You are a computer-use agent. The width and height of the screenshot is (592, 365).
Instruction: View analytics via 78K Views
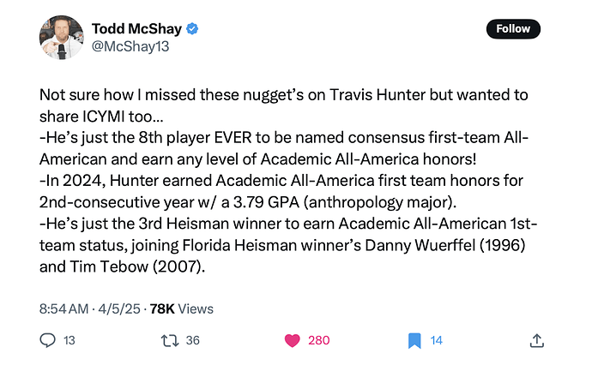point(182,308)
